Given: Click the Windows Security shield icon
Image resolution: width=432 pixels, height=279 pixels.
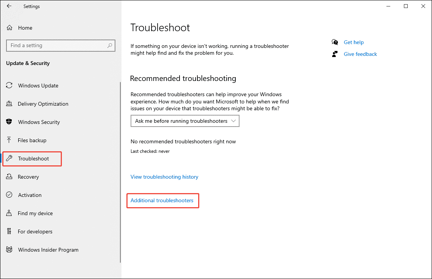Looking at the screenshot, I should tap(9, 122).
